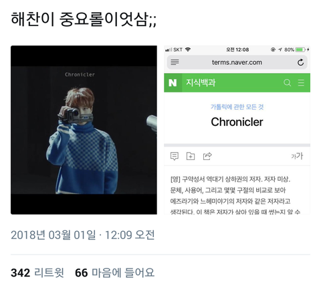Click the tweet text 해찬이 중요롤이엇삼
The width and height of the screenshot is (321, 294).
point(84,19)
